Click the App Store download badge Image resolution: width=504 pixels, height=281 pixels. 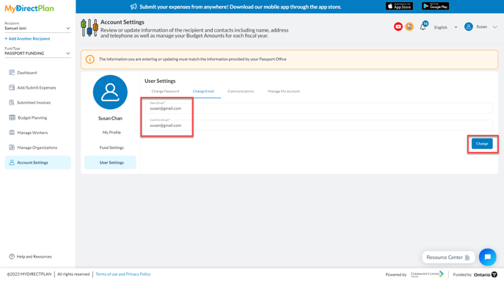pos(399,6)
